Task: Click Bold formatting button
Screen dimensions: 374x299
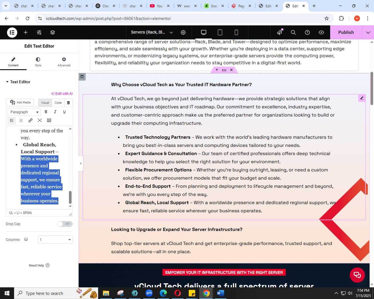Action: [x=46, y=112]
